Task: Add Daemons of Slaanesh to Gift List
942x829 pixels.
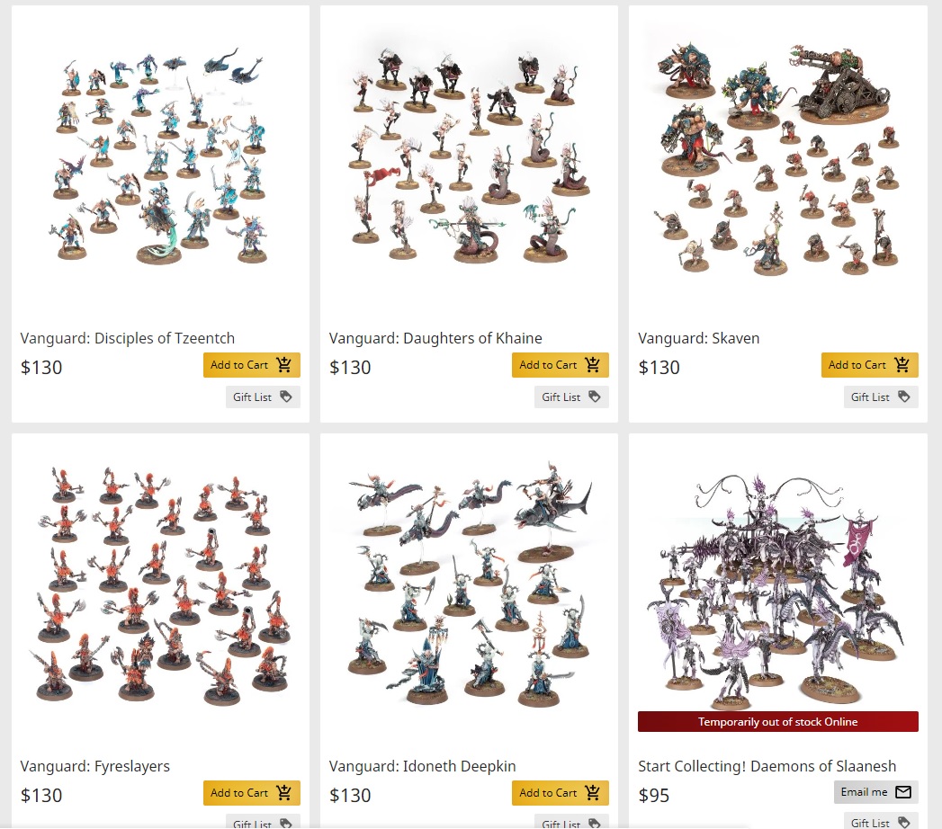Action: click(x=881, y=822)
